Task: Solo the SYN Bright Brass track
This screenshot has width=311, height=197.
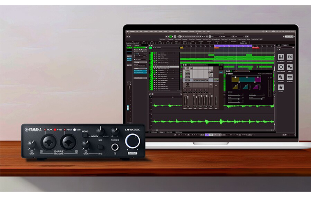Action: coord(156,77)
